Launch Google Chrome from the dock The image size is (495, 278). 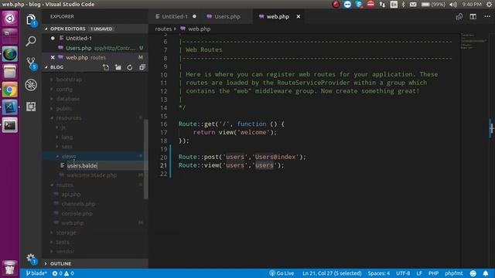pyautogui.click(x=10, y=90)
